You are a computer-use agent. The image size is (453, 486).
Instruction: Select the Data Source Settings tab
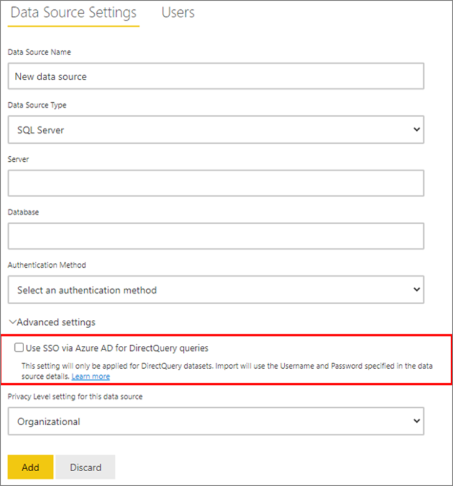point(74,13)
